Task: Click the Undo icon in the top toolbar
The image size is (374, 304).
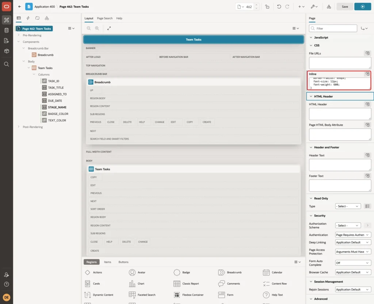Action: [279, 7]
